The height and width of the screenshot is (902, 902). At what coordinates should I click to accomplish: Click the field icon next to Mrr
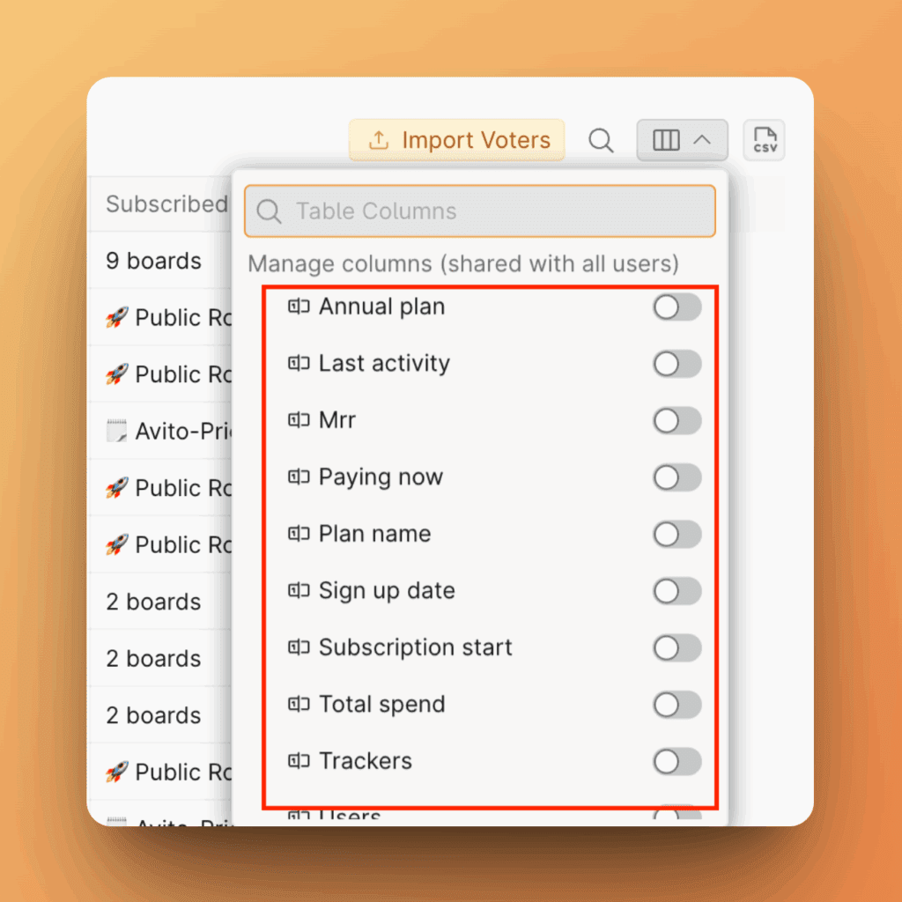click(x=299, y=420)
